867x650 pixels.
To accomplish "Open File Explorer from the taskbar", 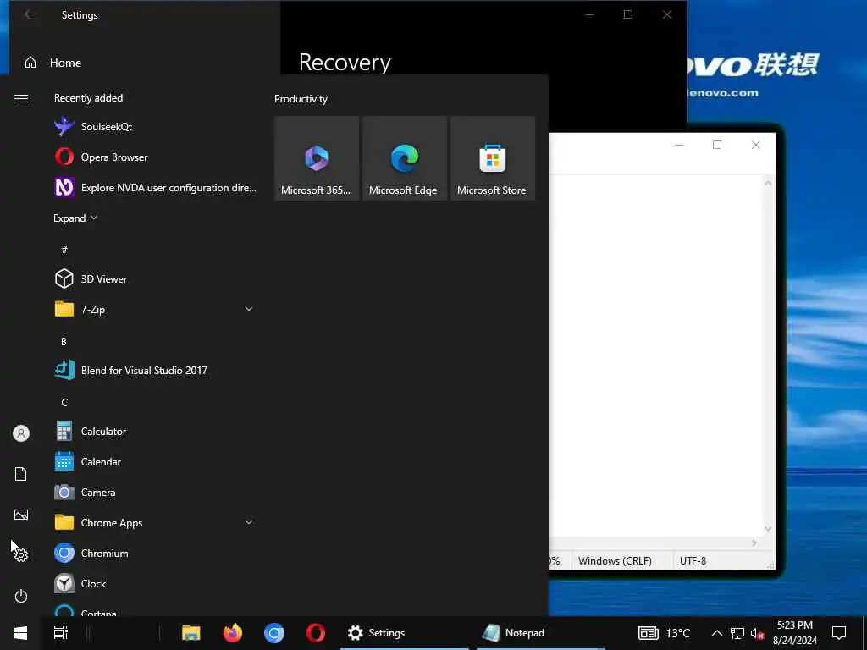I will 191,633.
